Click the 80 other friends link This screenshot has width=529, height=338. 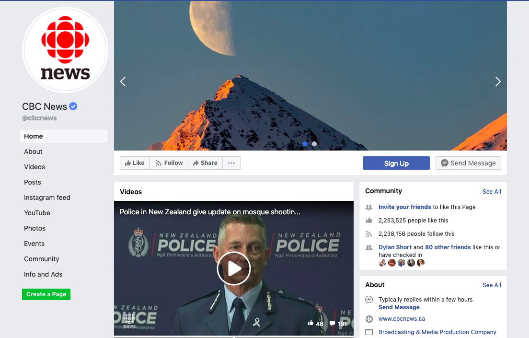coord(448,247)
